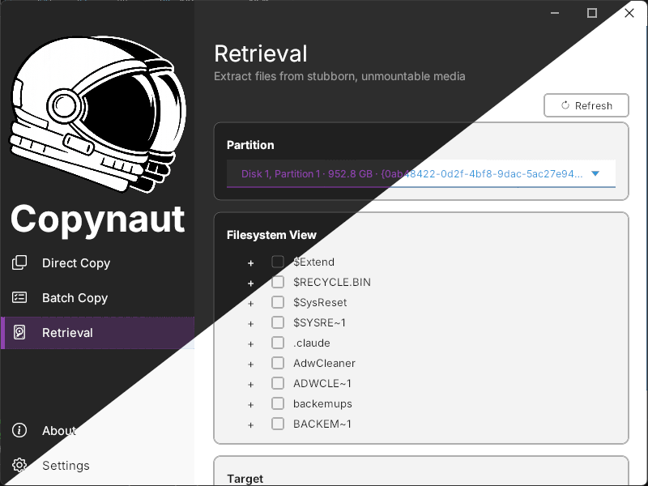Expand the $SysReset entry

(251, 303)
